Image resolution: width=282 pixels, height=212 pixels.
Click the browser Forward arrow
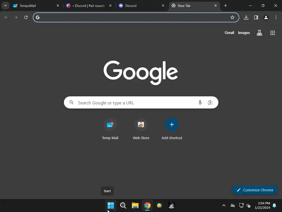[x=16, y=17]
